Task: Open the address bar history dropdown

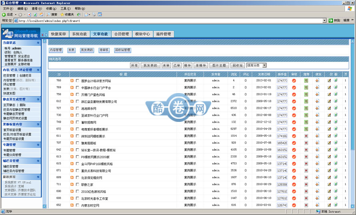Action: 324,21
